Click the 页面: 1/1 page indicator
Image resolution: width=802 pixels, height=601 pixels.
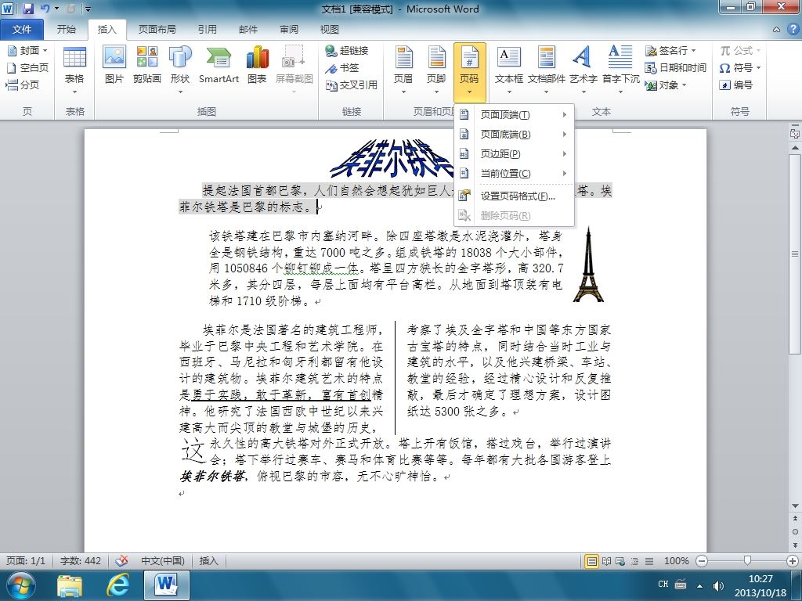pos(26,561)
